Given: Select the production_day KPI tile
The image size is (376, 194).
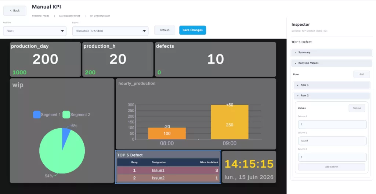Looking at the screenshot, I should click(45, 60).
